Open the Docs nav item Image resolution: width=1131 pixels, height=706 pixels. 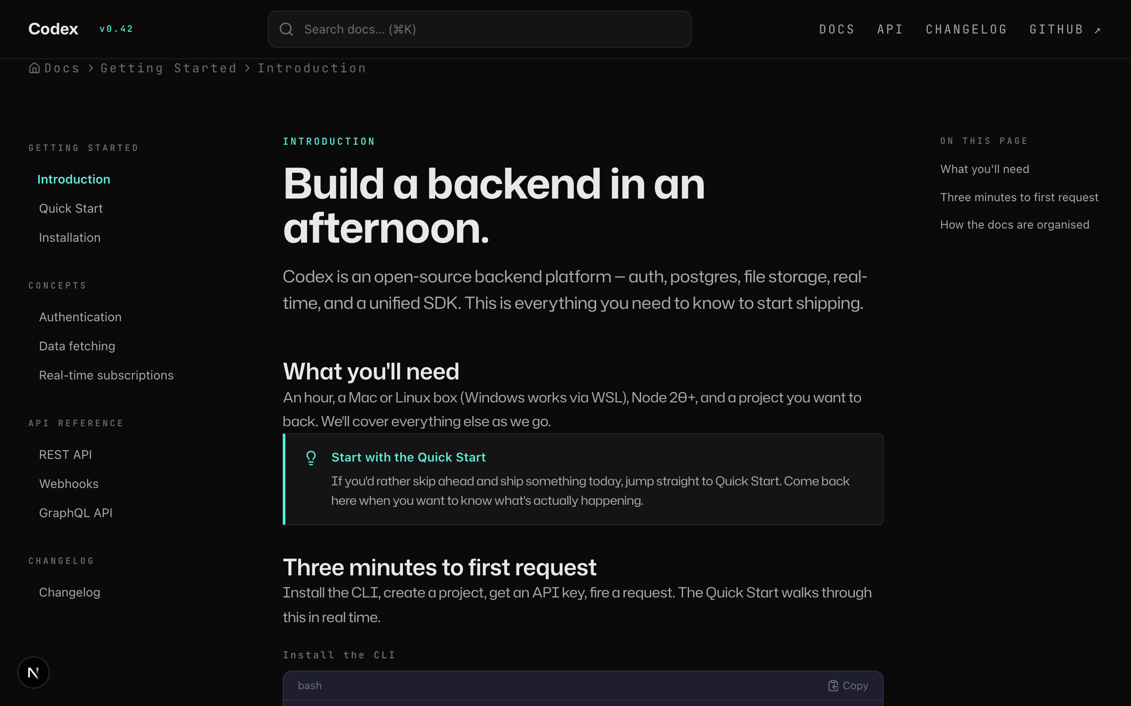point(837,30)
